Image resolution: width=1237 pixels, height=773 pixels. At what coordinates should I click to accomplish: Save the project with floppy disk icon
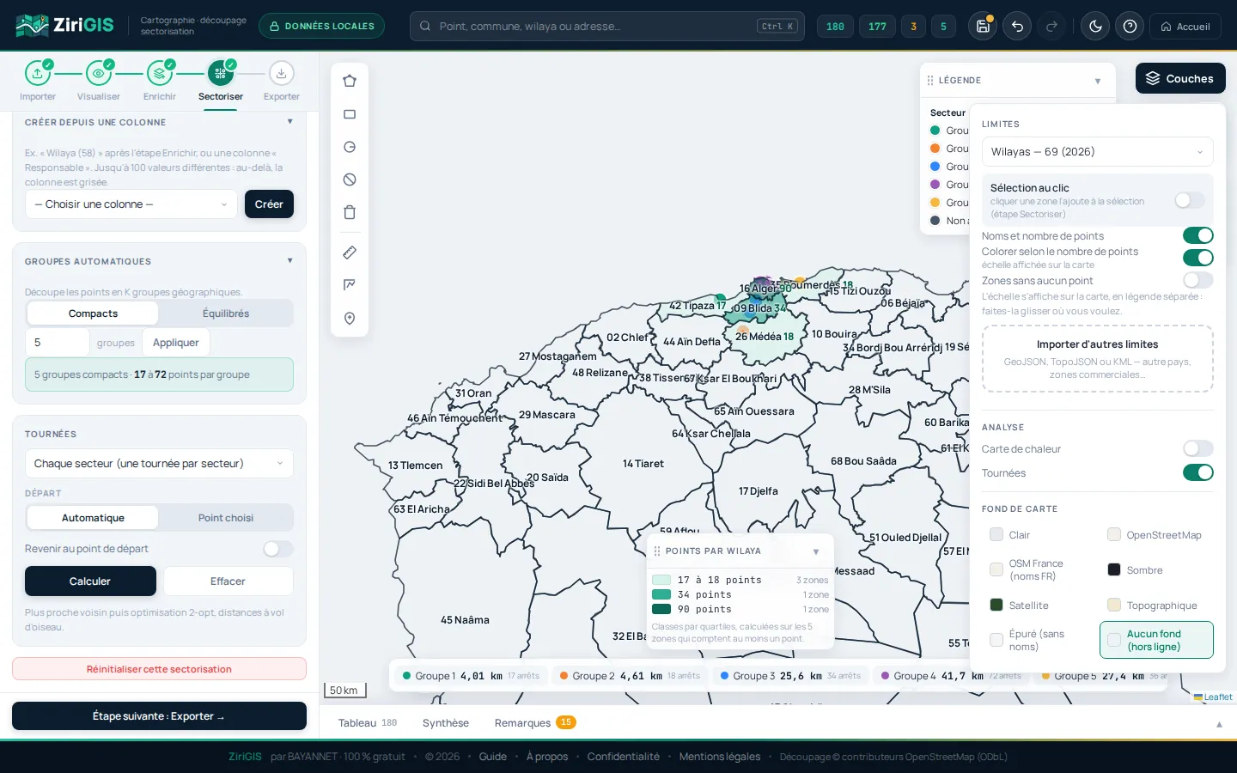click(x=983, y=27)
